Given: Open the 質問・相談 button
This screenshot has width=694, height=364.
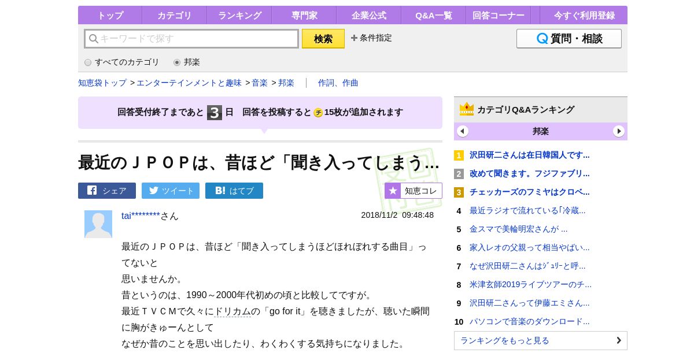Looking at the screenshot, I should point(569,39).
